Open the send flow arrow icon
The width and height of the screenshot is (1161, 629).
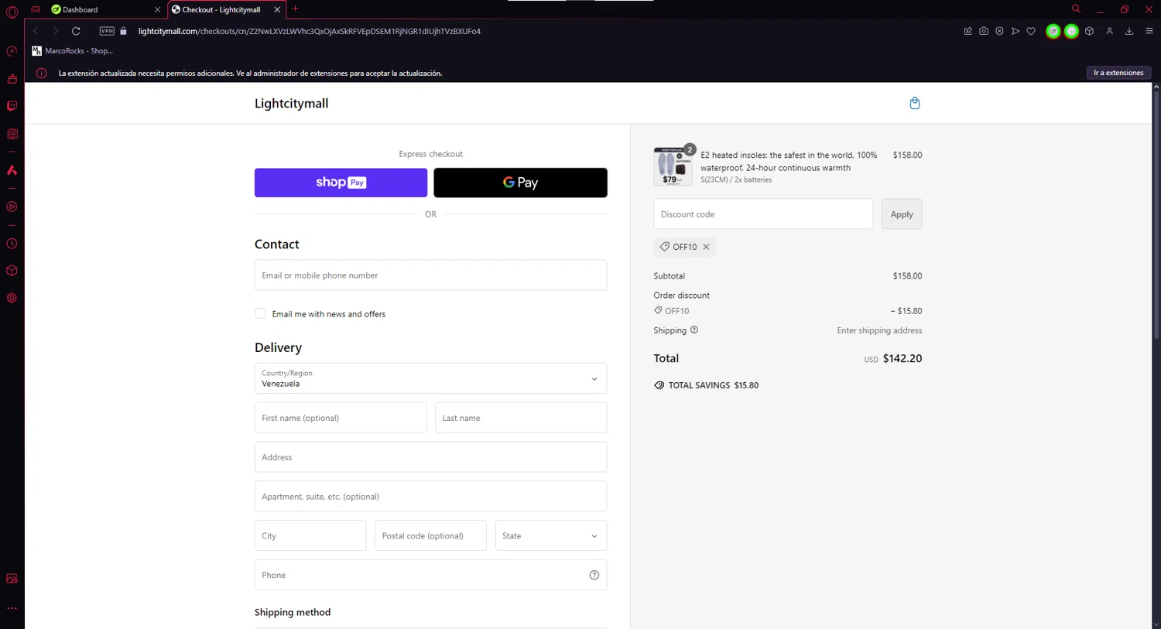(1015, 31)
